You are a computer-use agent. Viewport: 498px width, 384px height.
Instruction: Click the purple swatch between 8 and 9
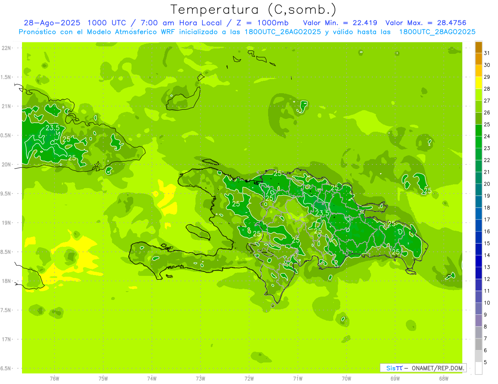478,321
